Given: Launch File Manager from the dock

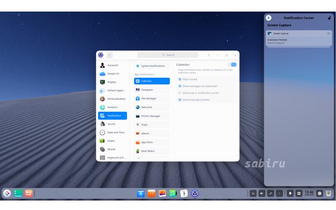Looking at the screenshot, I should tap(141, 194).
